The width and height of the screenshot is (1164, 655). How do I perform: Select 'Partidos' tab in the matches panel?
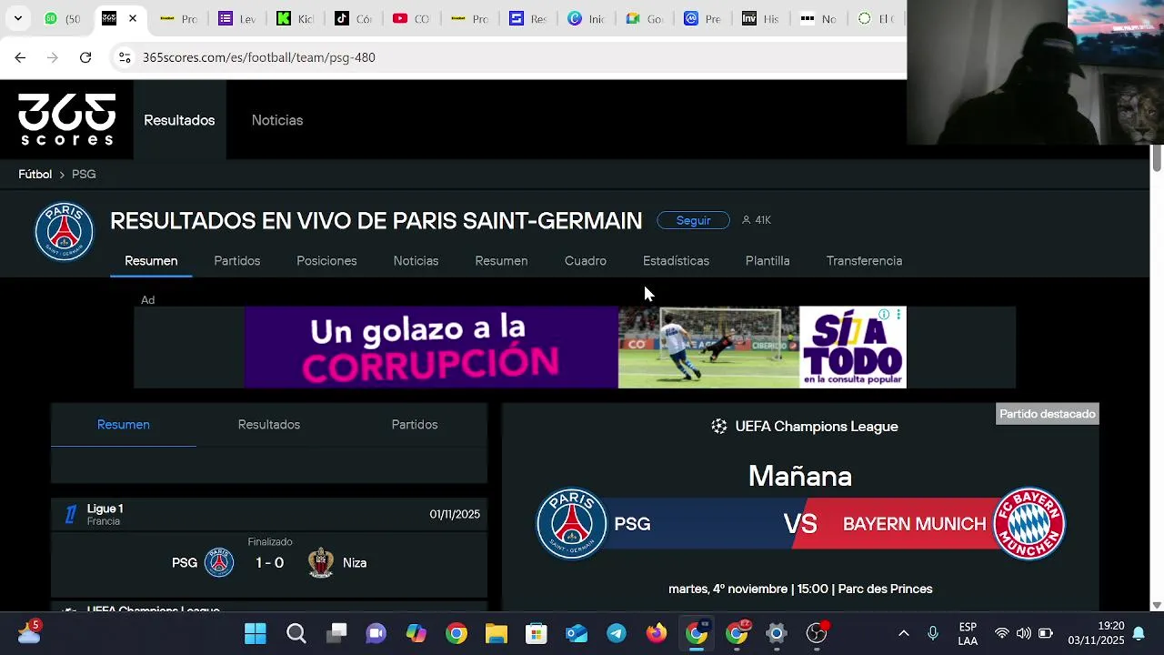[415, 425]
